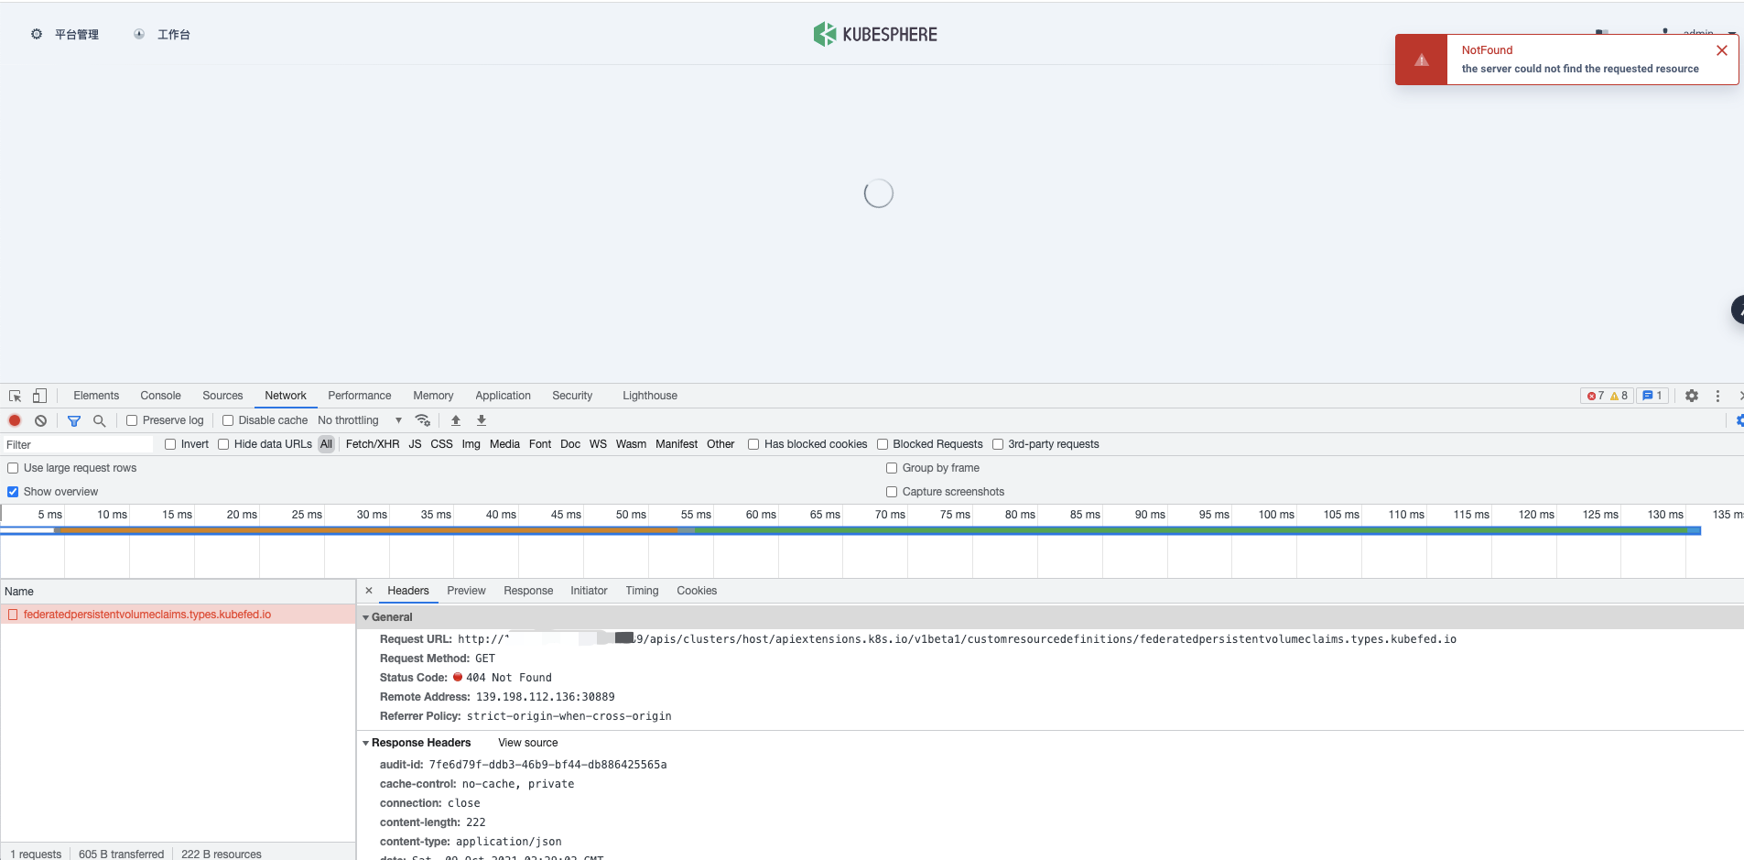This screenshot has height=860, width=1744.
Task: Open the Preview tab of request
Action: pos(466,591)
